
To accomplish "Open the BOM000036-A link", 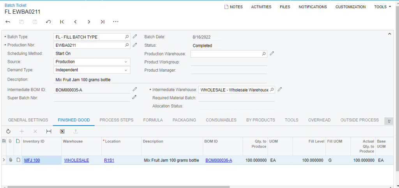I will click(x=219, y=160).
